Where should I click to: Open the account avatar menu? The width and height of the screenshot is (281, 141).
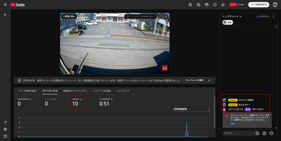(275, 5)
